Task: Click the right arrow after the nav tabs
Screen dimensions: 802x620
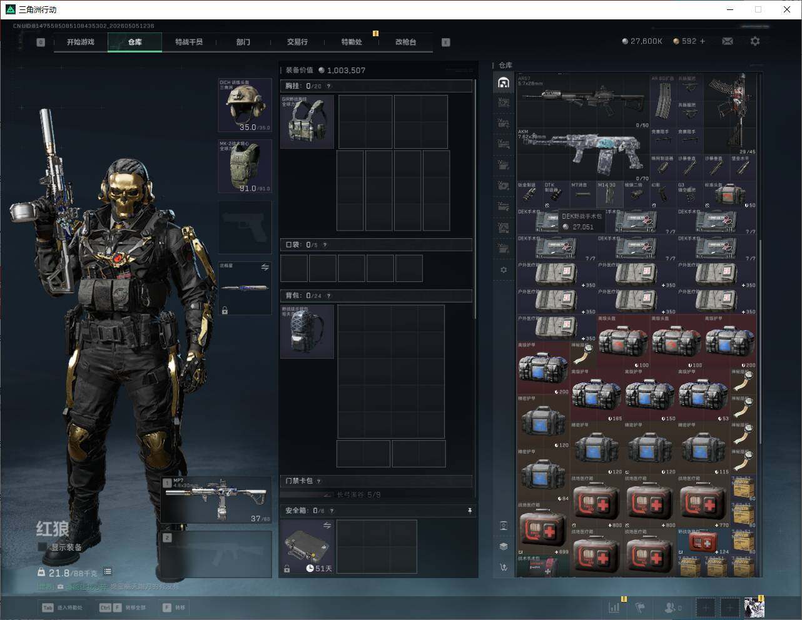Action: click(x=446, y=42)
